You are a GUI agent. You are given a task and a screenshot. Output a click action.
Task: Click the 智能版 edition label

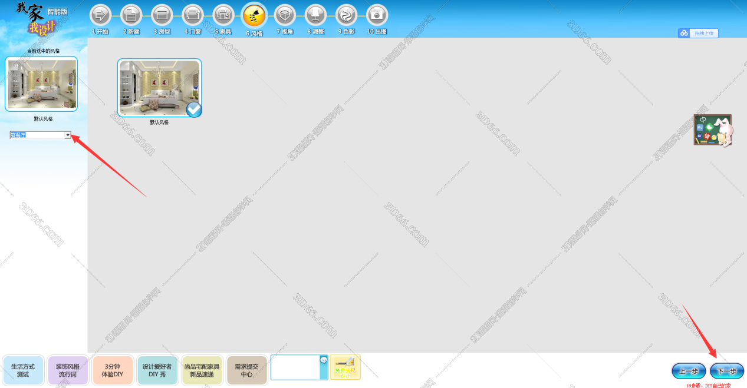click(57, 11)
